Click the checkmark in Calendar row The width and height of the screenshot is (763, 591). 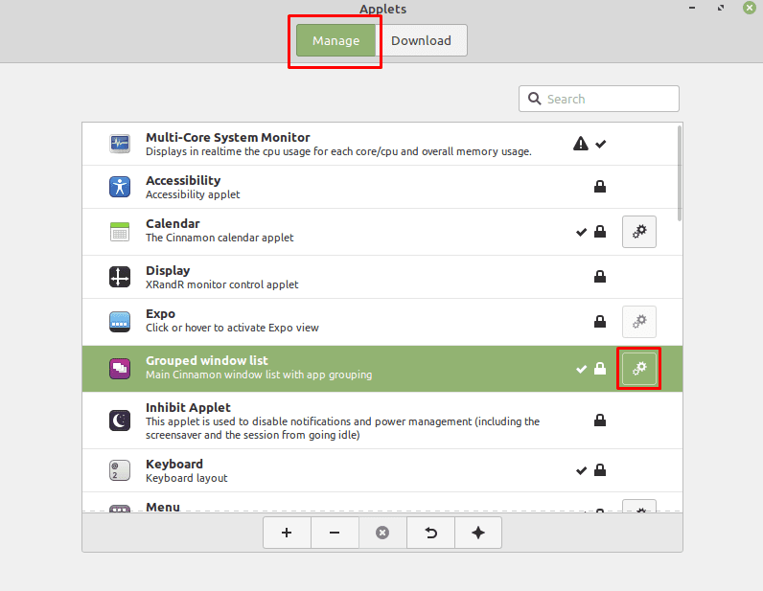pyautogui.click(x=581, y=232)
